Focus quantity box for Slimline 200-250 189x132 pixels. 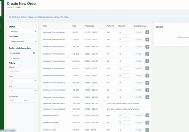(x=124, y=123)
